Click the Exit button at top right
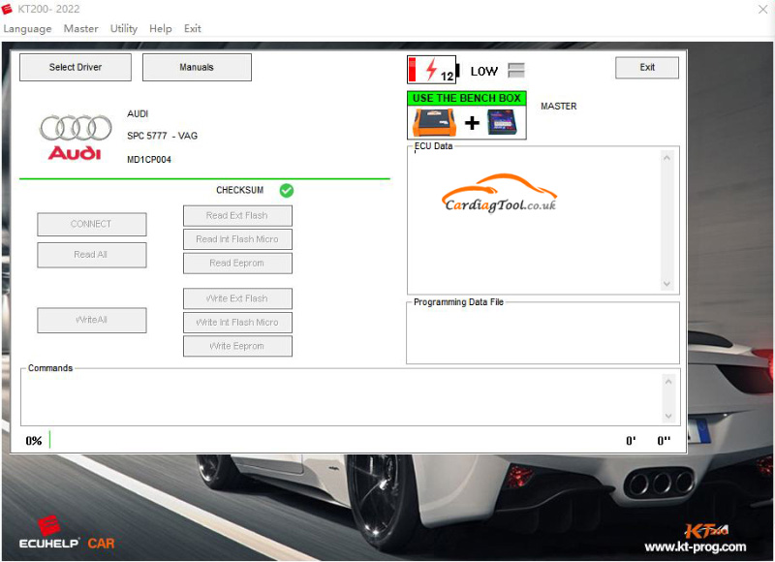This screenshot has height=562, width=775. 647,67
